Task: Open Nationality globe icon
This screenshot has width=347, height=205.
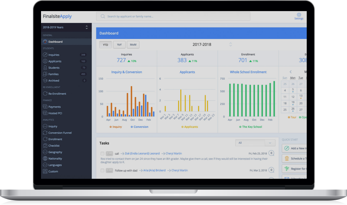Action: 45,158
